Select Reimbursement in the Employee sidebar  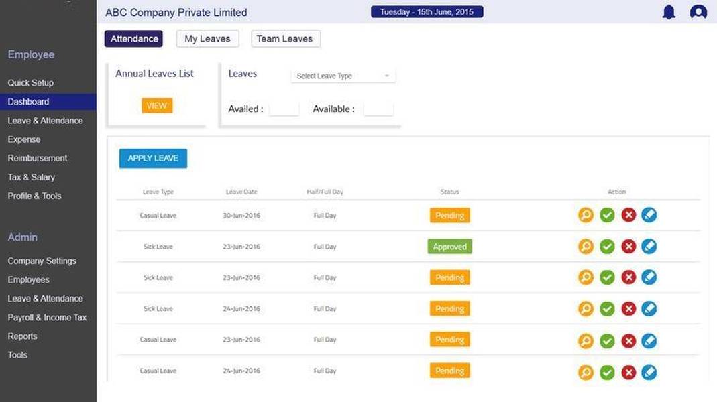click(38, 159)
